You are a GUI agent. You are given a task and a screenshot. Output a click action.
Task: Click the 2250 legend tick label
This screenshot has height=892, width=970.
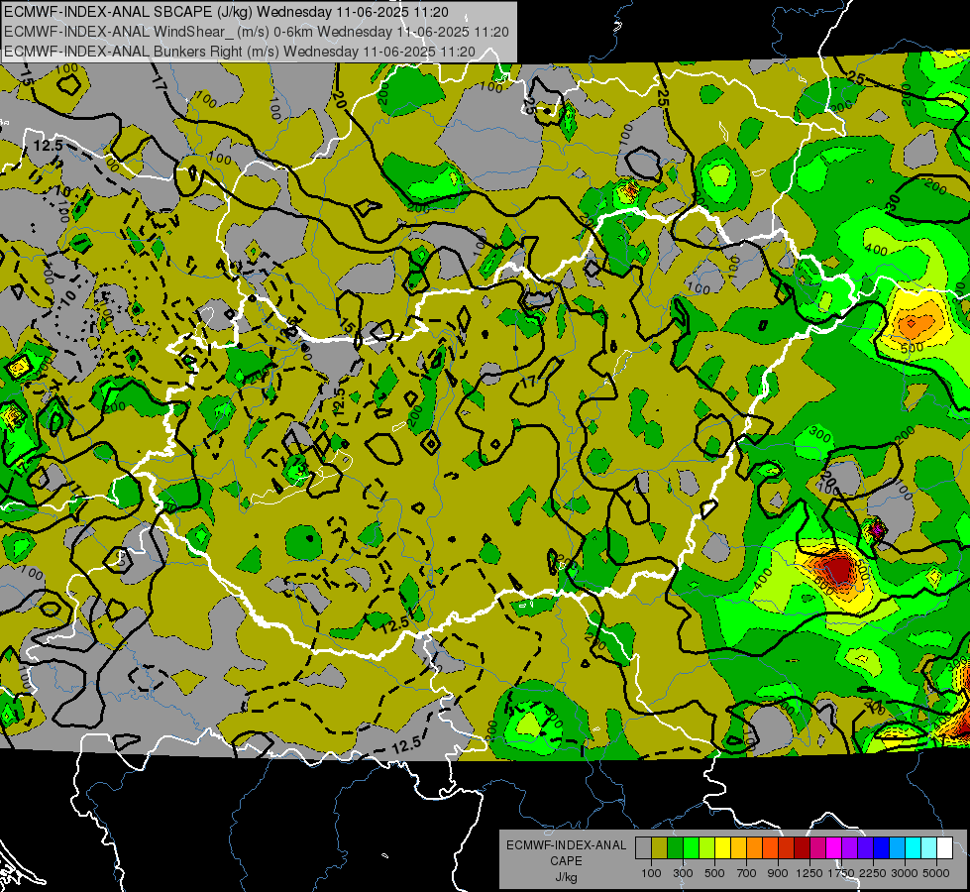873,873
